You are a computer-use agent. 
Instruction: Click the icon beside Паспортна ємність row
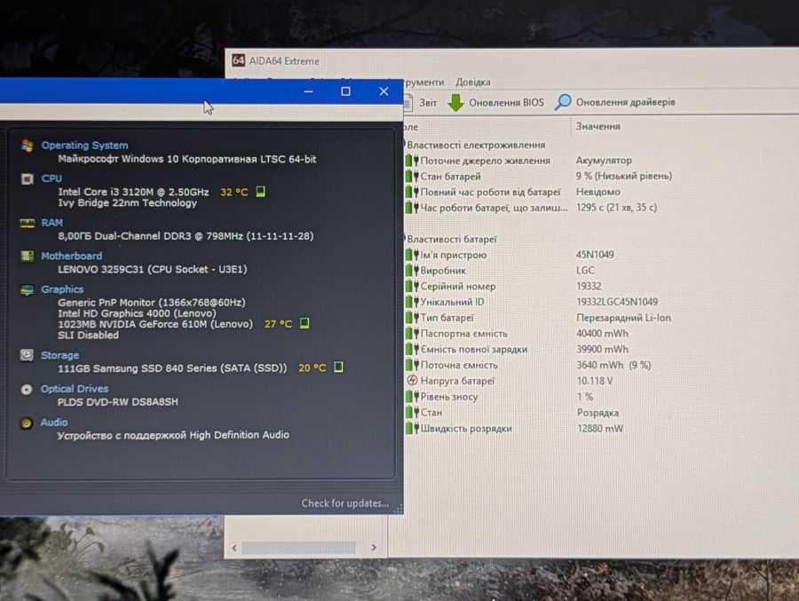(412, 334)
